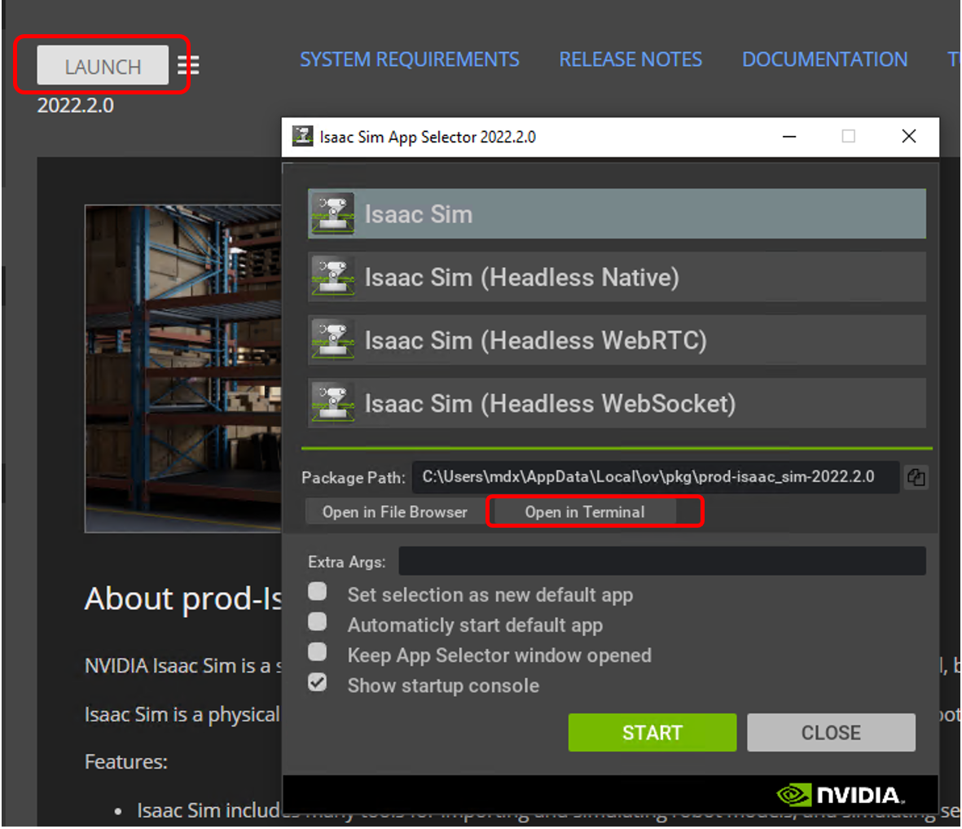Image resolution: width=962 pixels, height=829 pixels.
Task: Open the Release Notes tab
Action: (x=630, y=59)
